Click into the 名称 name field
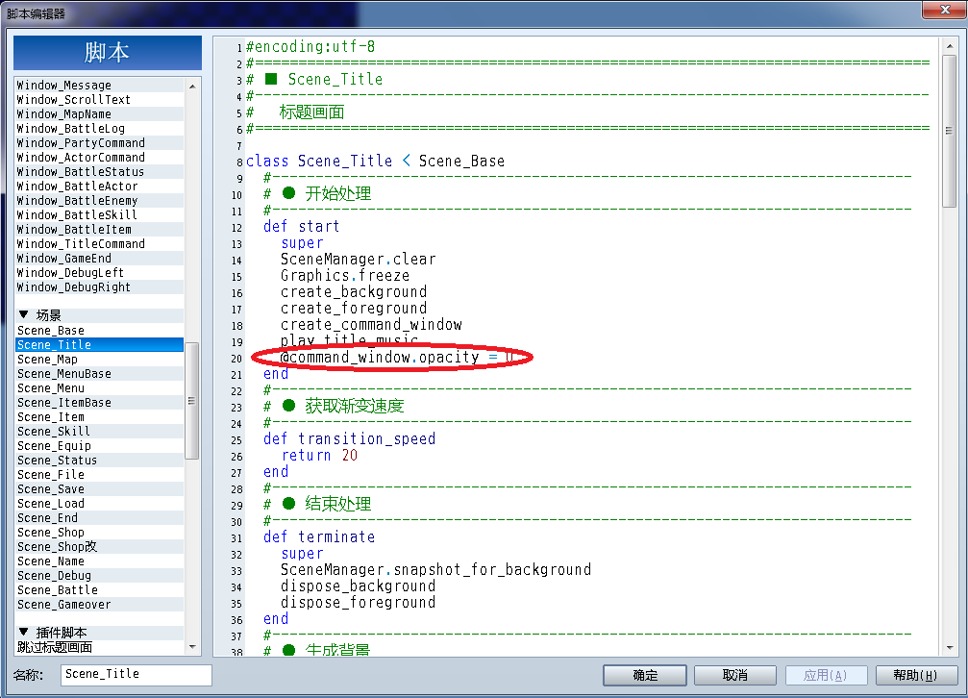 point(137,675)
